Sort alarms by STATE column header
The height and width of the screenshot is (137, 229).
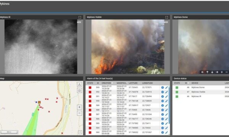[90, 83]
